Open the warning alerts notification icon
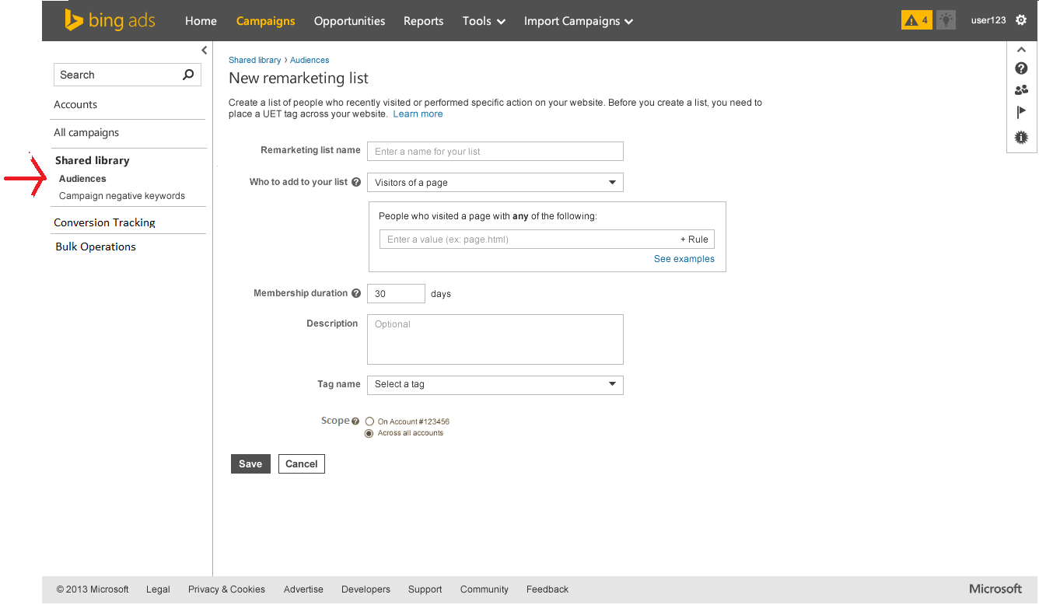The image size is (1039, 605). click(916, 21)
